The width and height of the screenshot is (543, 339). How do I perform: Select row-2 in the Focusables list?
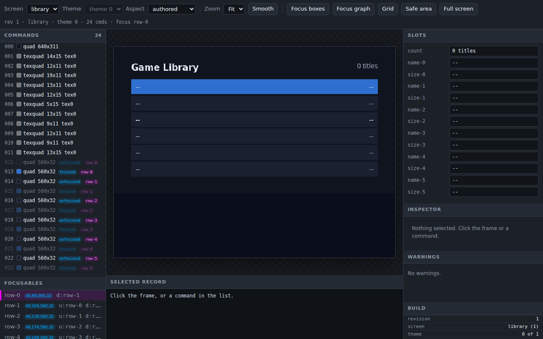click(53, 316)
